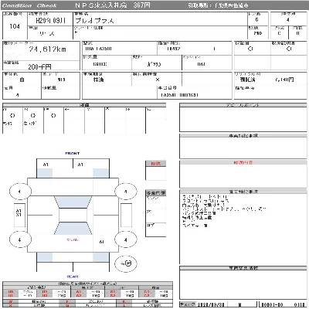This screenshot has width=309, height=309.
Task: Click the spare tire symbol circle
Action: coord(126,263)
